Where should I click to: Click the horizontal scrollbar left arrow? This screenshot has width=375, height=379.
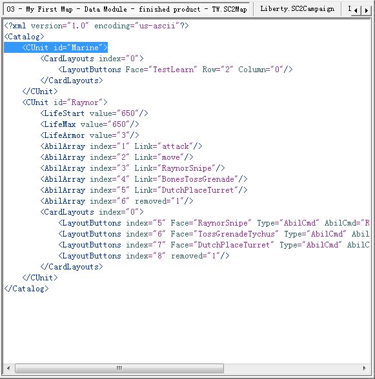click(8, 368)
